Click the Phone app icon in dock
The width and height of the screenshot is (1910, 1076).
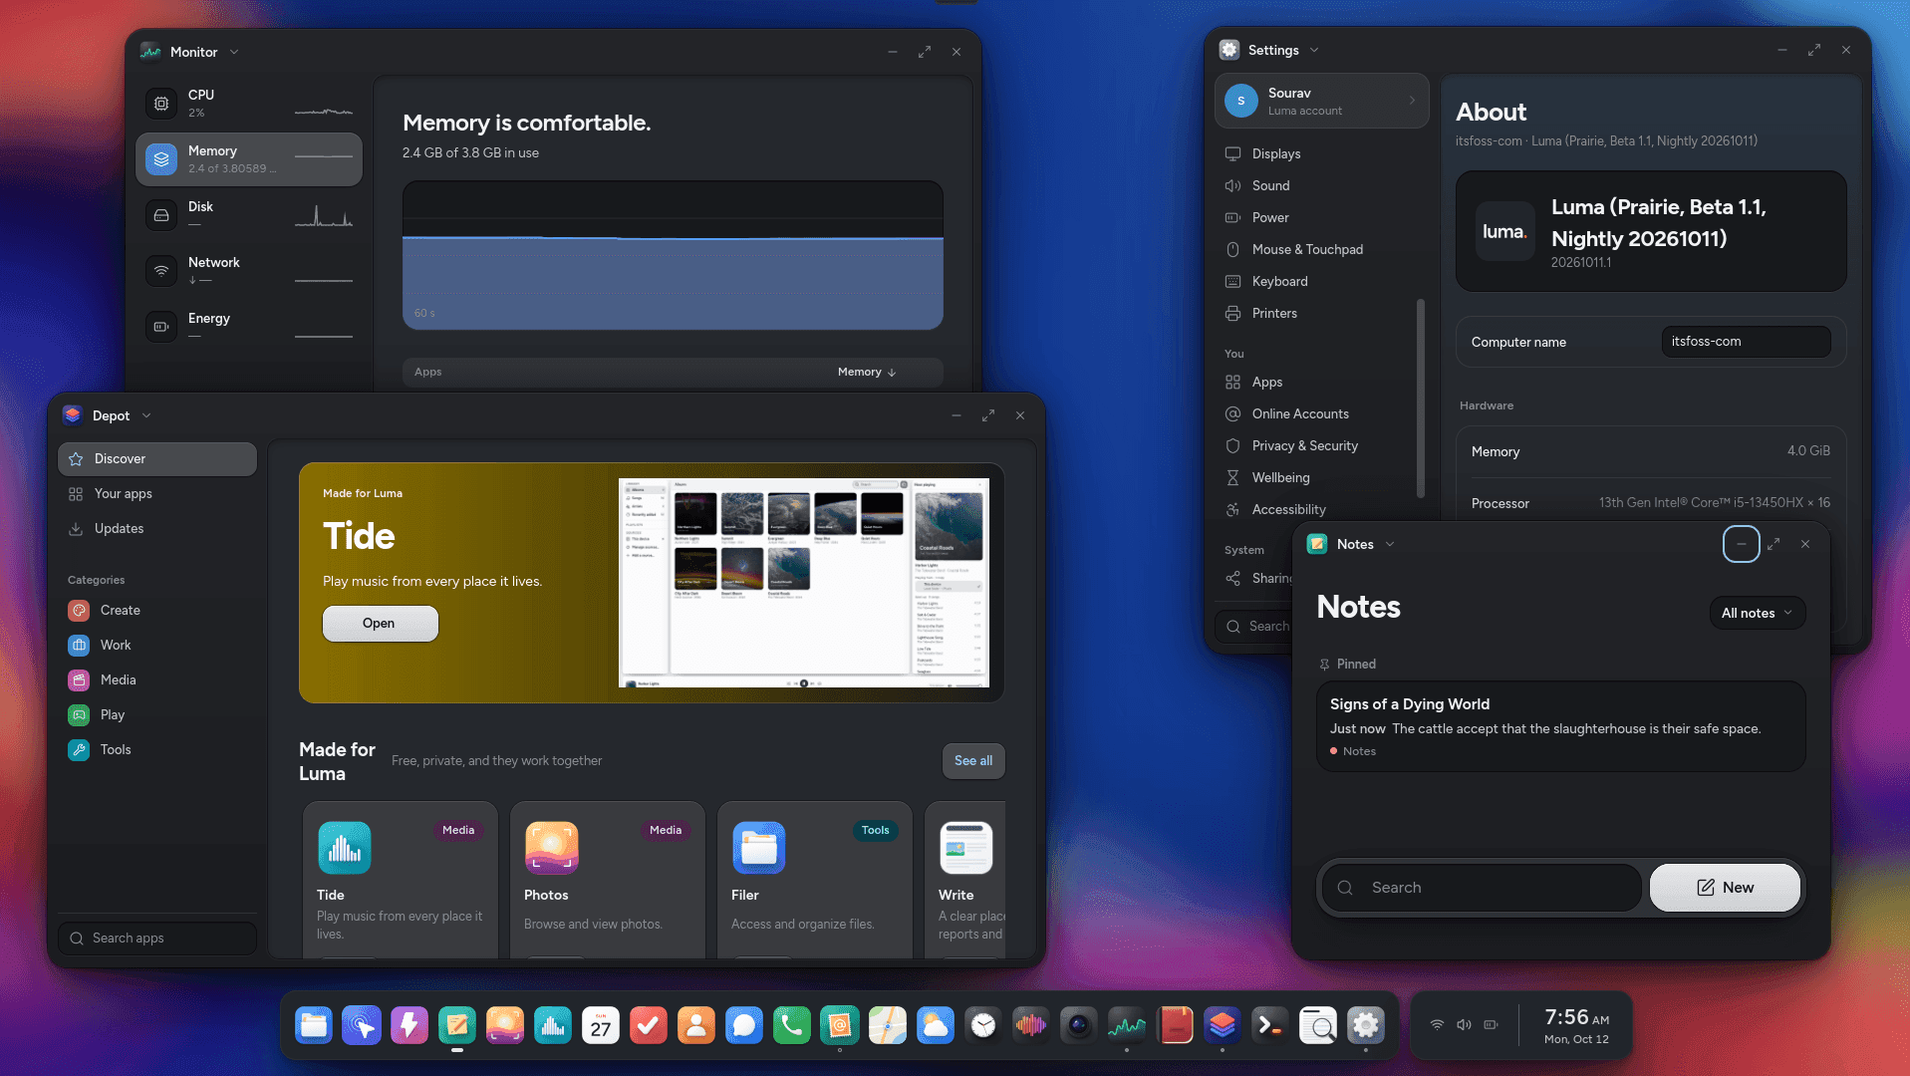[792, 1025]
